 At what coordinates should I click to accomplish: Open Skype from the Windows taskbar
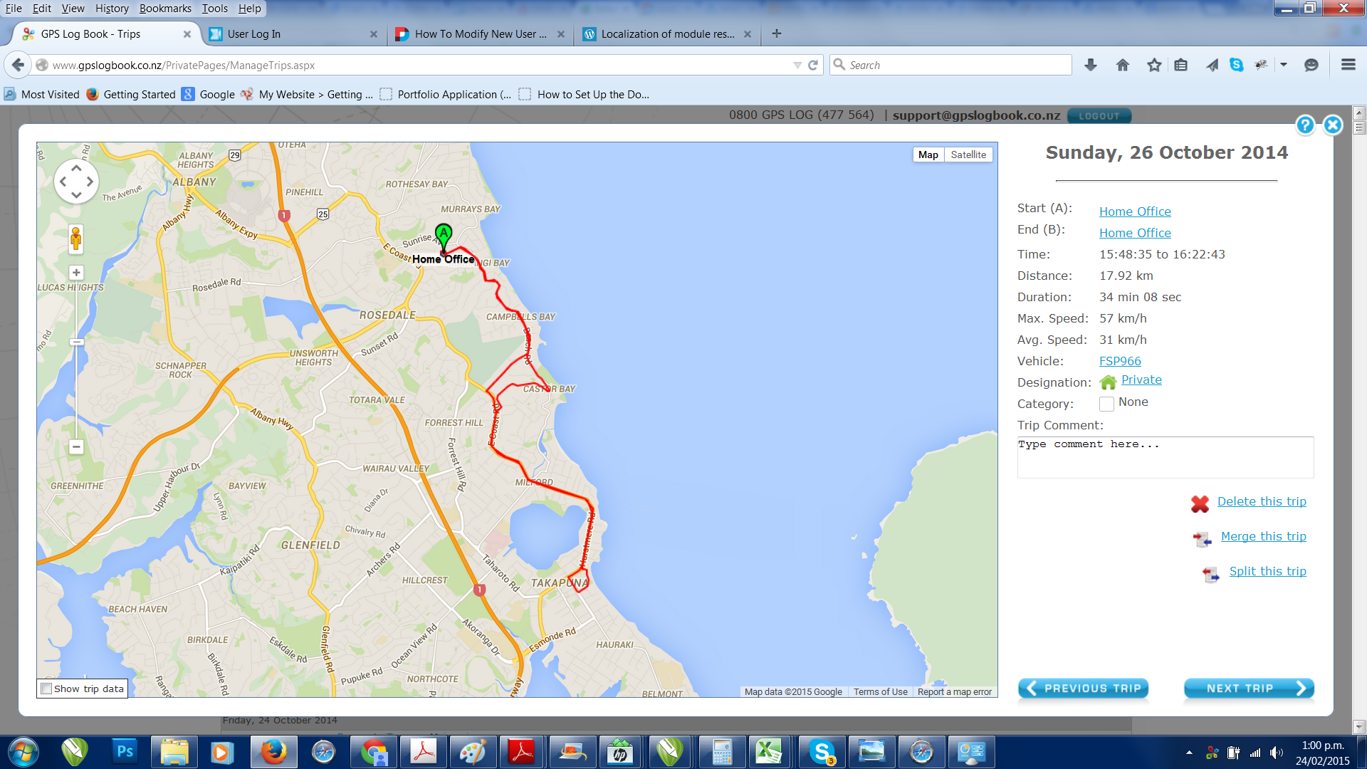[x=822, y=752]
